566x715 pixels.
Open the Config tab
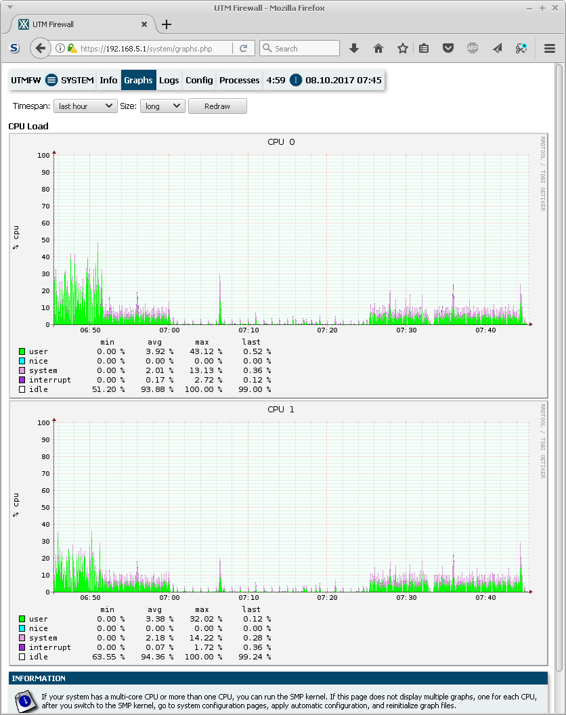coord(199,81)
